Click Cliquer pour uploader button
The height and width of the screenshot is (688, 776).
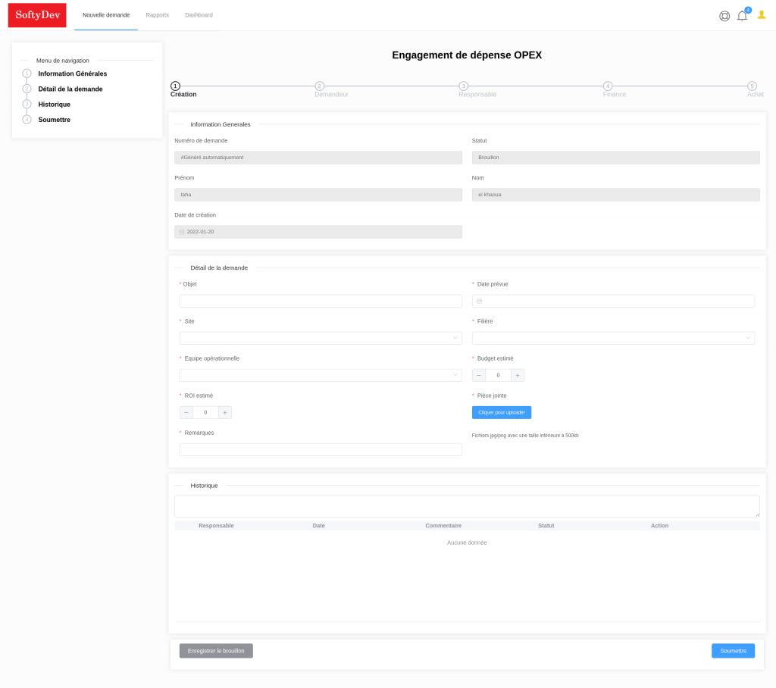[502, 412]
